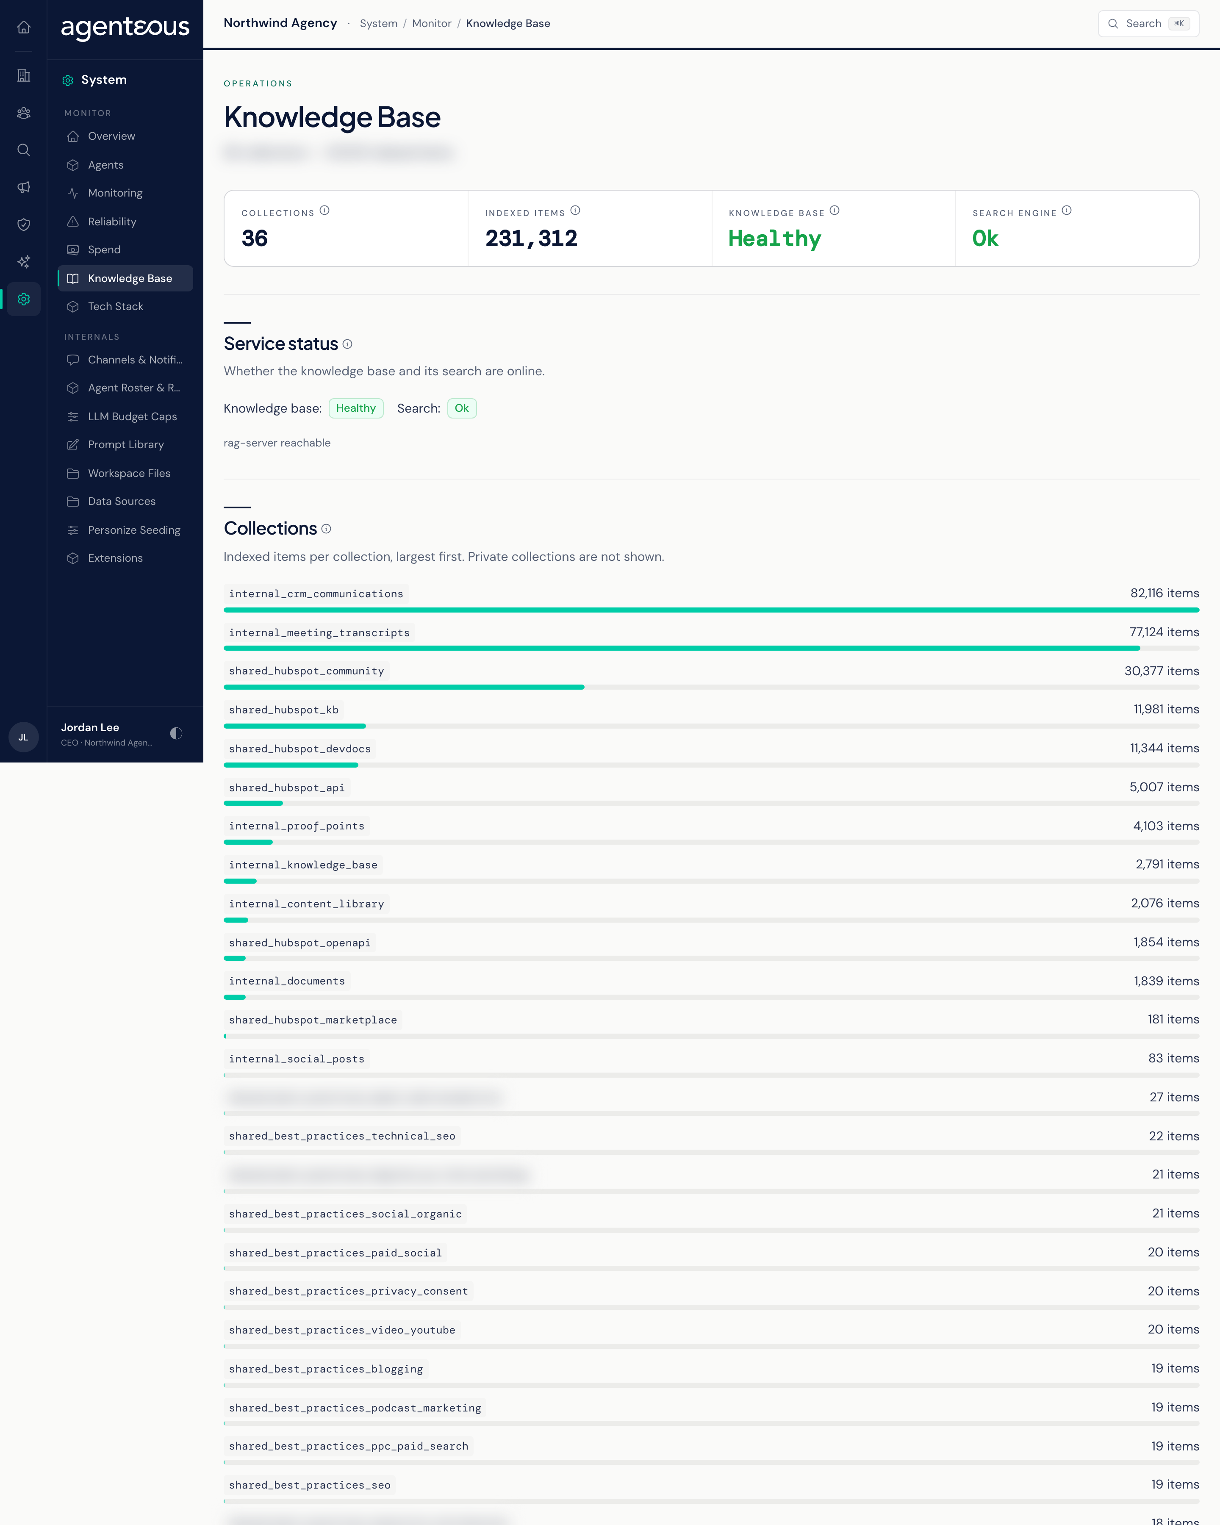Open the Monitoring menu item
Image resolution: width=1220 pixels, height=1525 pixels.
point(125,193)
